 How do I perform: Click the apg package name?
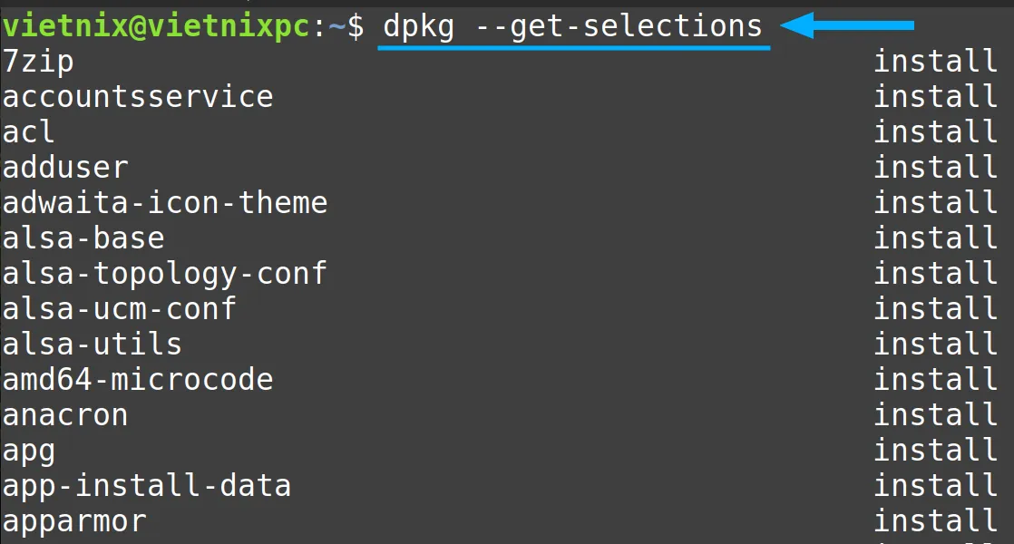pyautogui.click(x=29, y=452)
